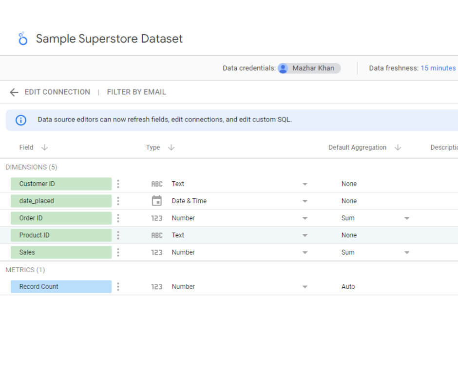This screenshot has height=383, width=458.
Task: Open the three-dot menu for date_placed
Action: pyautogui.click(x=118, y=201)
